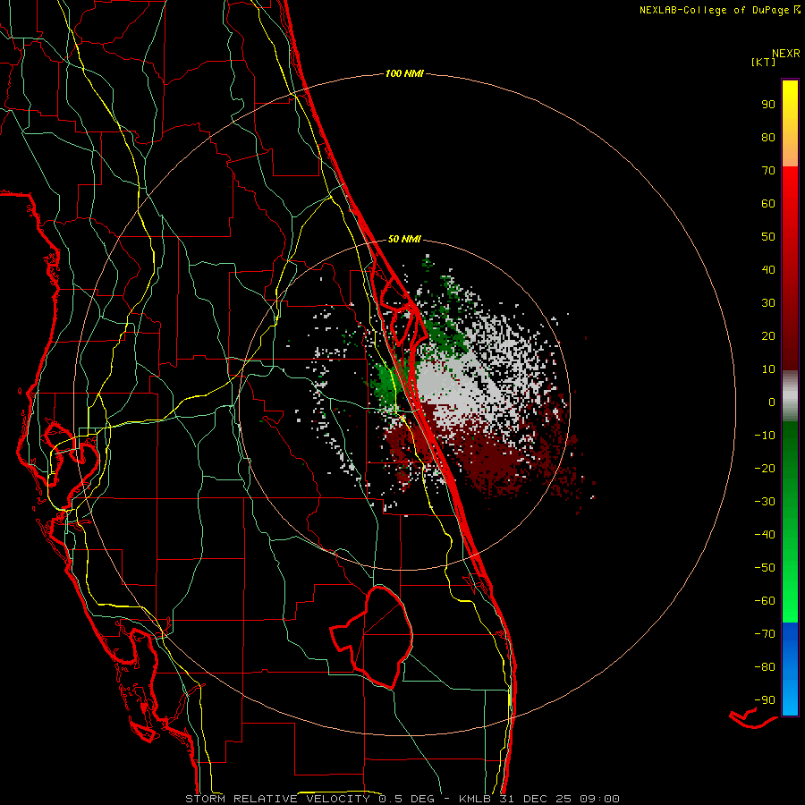Image resolution: width=805 pixels, height=805 pixels.
Task: Click the -90 scale value
Action: point(765,700)
